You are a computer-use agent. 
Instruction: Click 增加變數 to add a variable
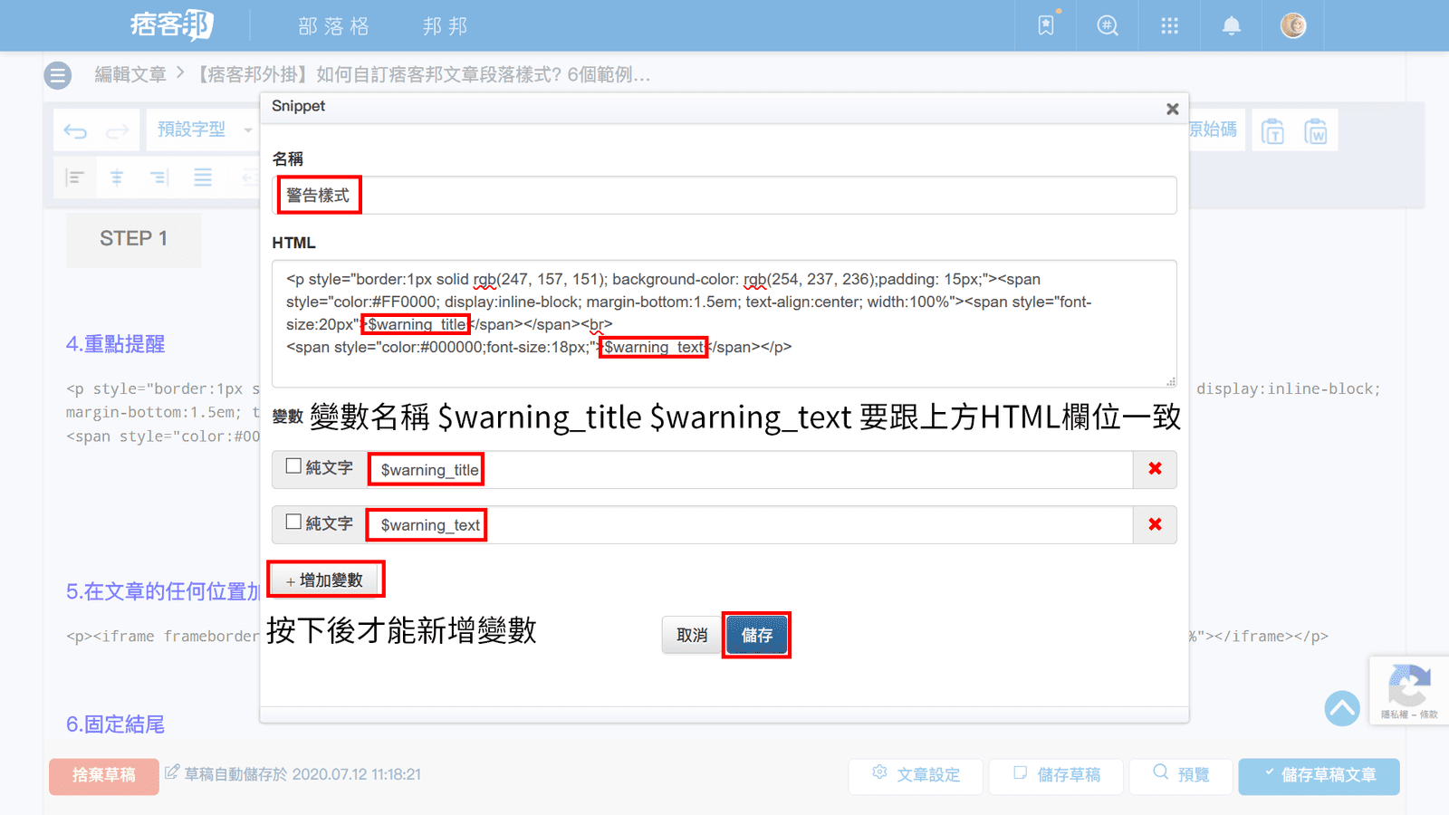325,580
